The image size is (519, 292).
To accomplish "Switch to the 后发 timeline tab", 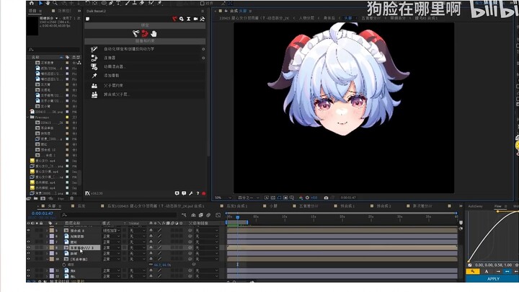I will pyautogui.click(x=81, y=206).
